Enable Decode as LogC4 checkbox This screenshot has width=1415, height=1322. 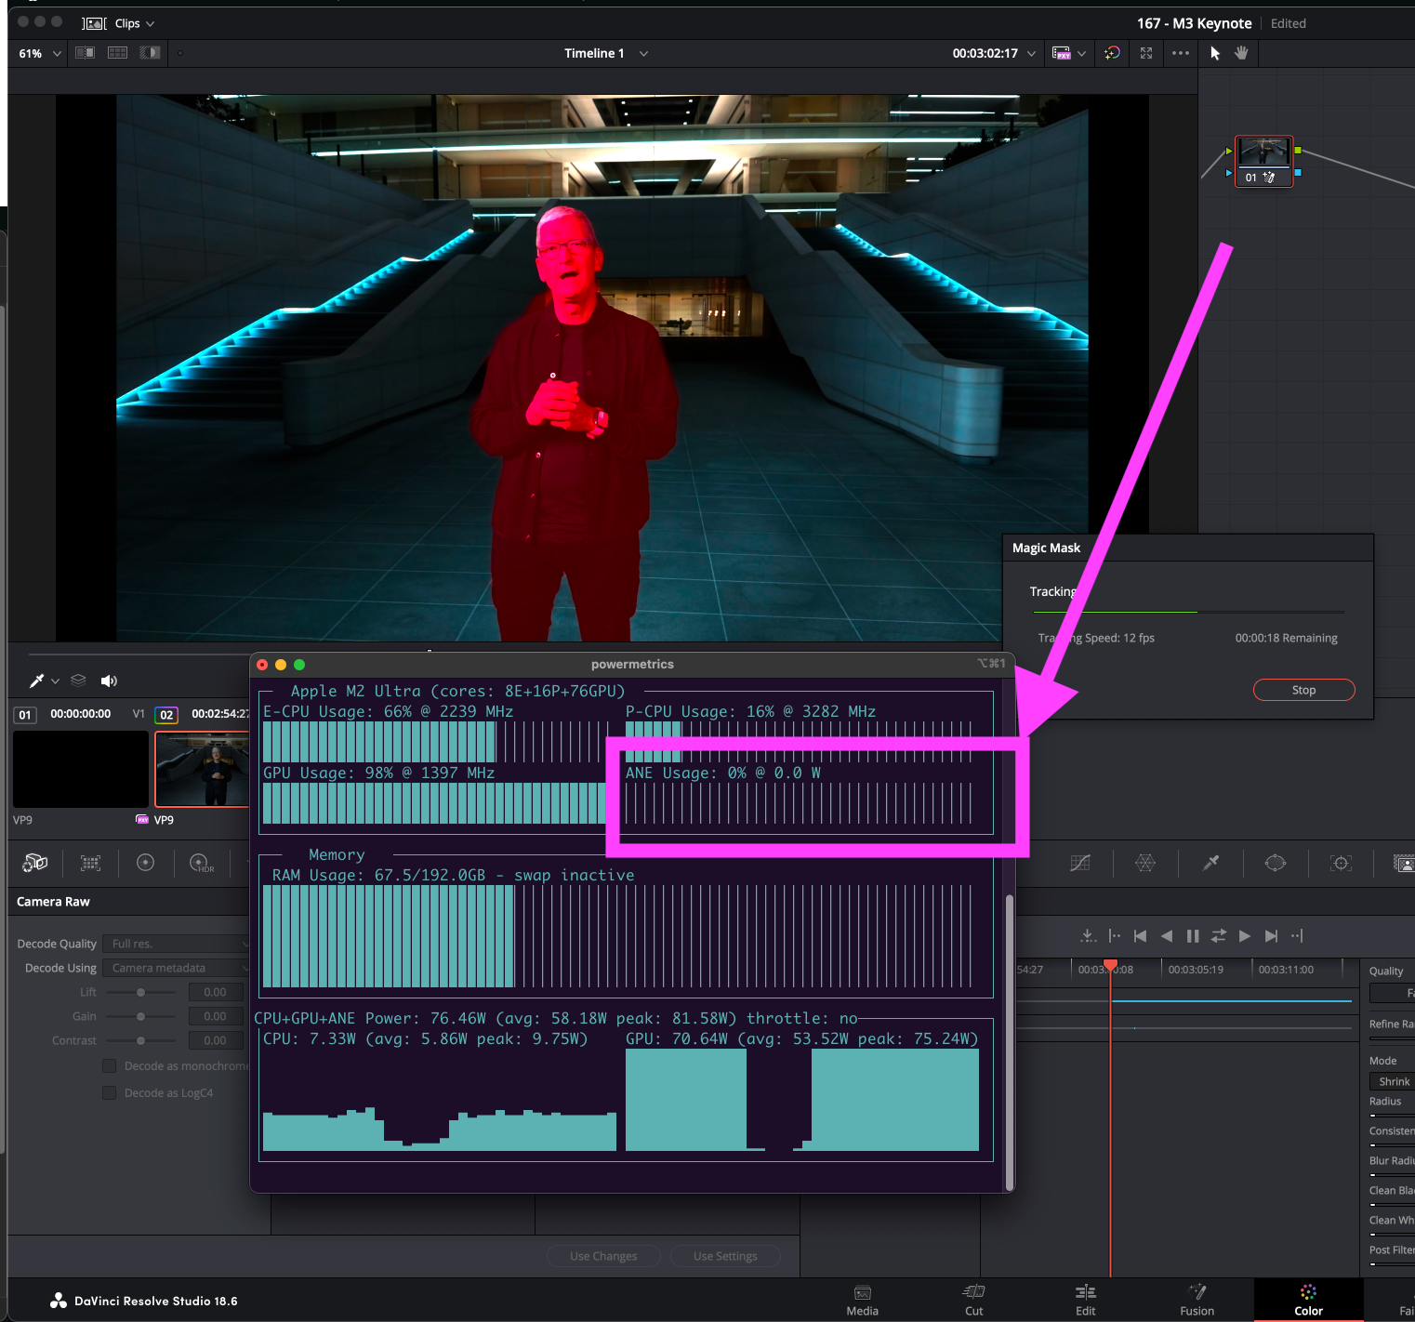[x=110, y=1092]
